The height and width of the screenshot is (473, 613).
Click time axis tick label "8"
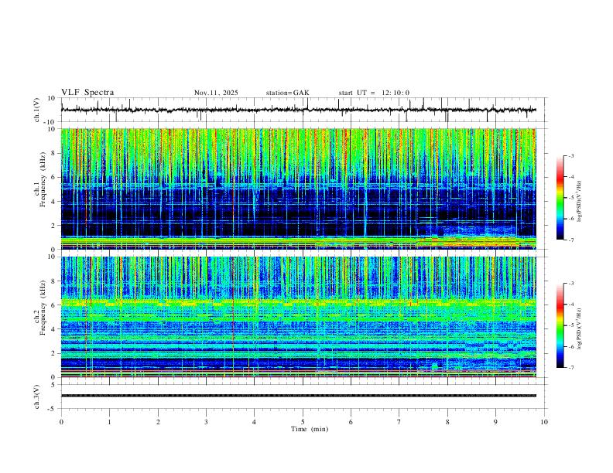pos(447,422)
